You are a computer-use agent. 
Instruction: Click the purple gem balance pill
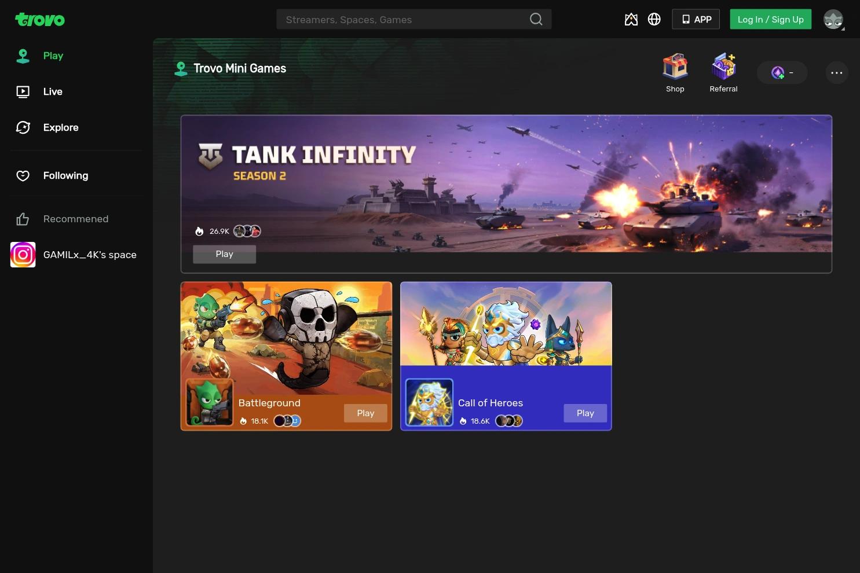[x=782, y=73]
